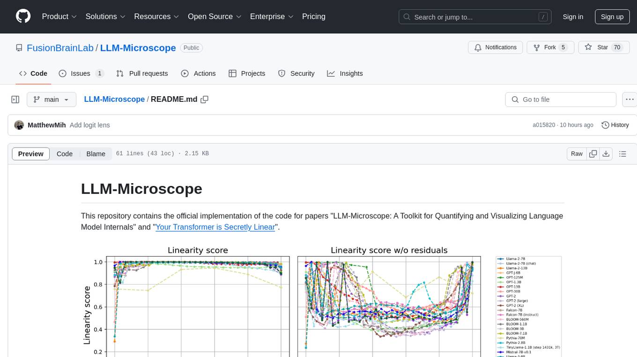Download the raw file
Screen dimensions: 637x357
(x=606, y=154)
